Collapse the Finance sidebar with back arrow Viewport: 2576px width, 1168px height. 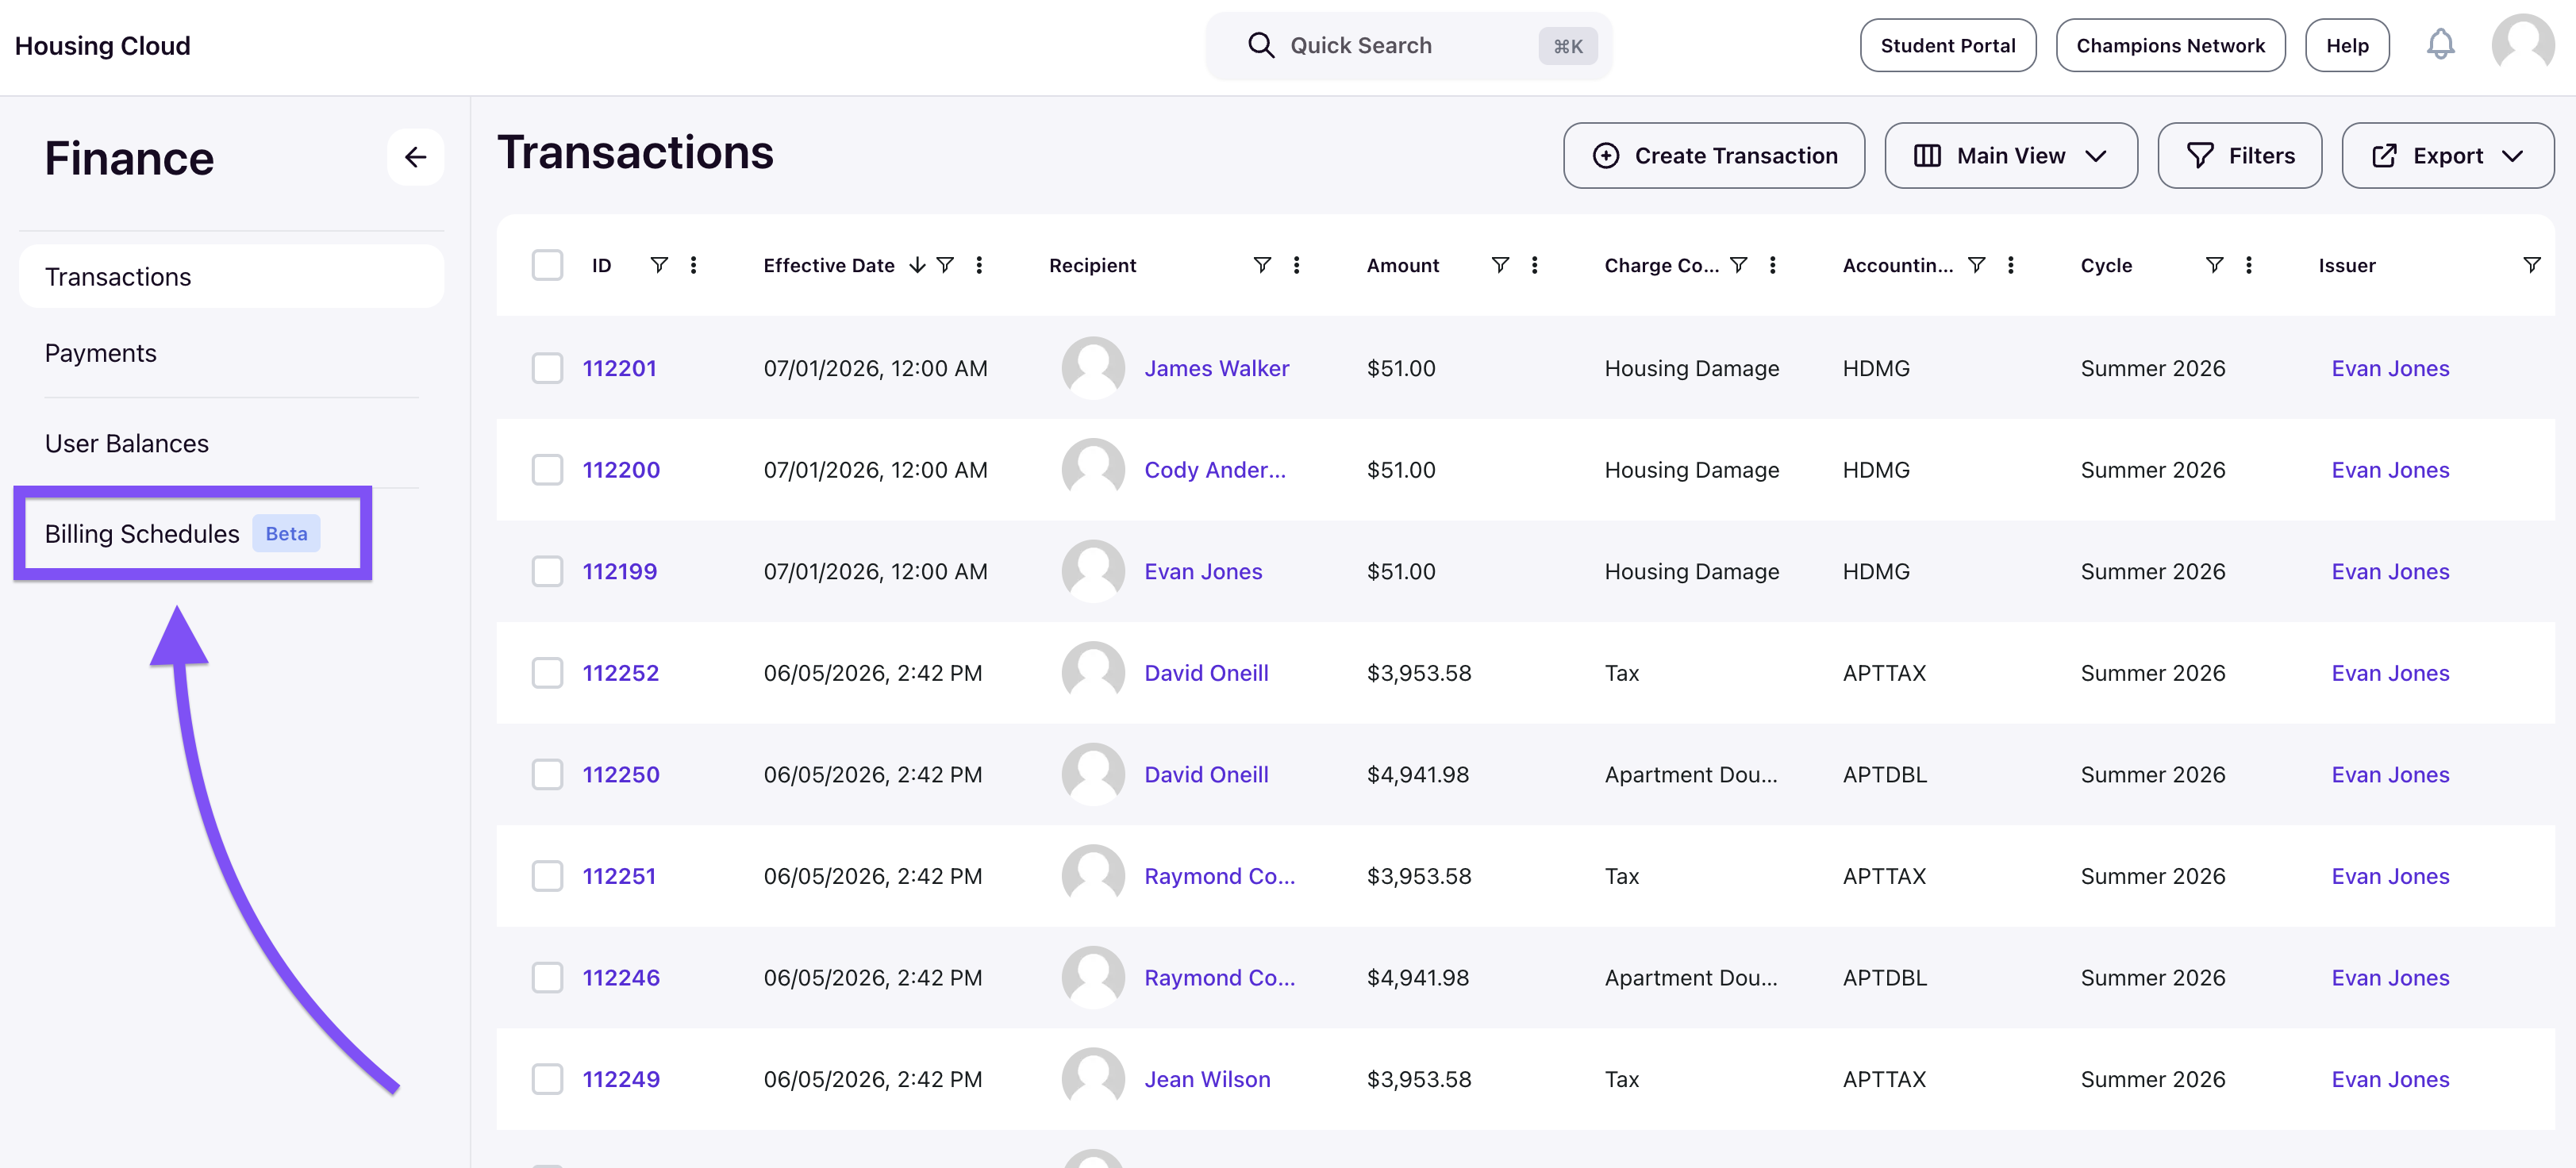coord(415,157)
